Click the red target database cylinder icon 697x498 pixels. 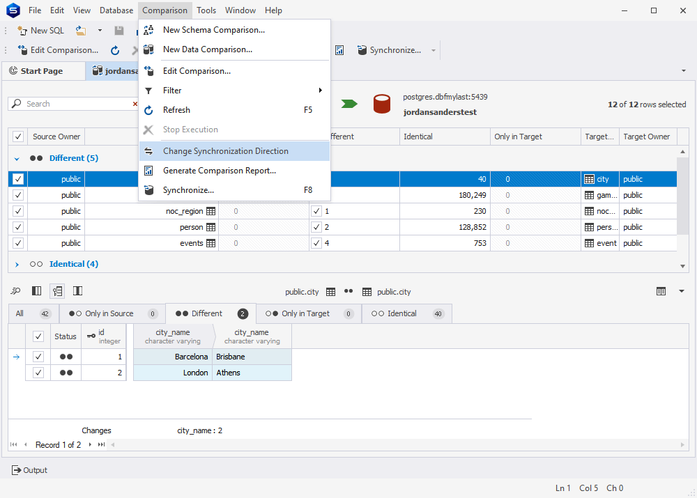coord(382,103)
